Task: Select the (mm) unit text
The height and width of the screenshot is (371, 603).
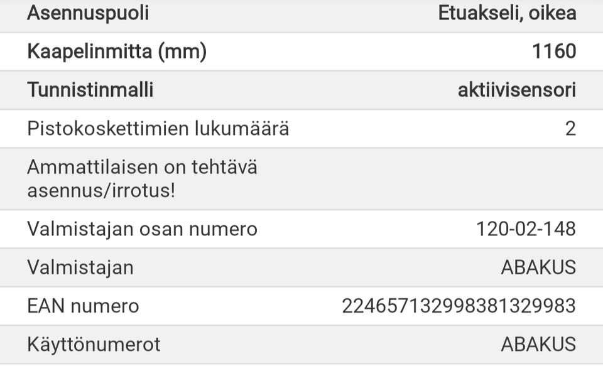Action: pyautogui.click(x=182, y=51)
